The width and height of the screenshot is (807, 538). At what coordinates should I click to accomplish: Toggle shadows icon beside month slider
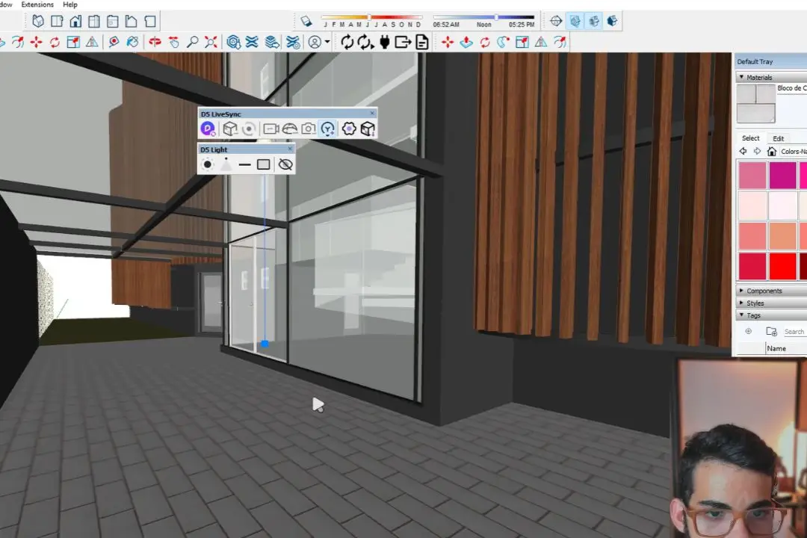306,21
